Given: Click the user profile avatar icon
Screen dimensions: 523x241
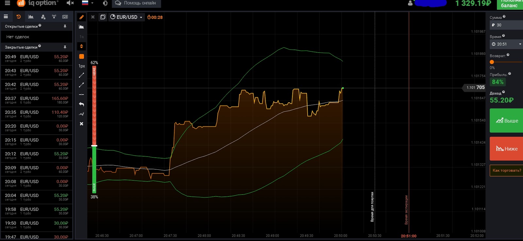Looking at the screenshot, I should click(410, 3).
